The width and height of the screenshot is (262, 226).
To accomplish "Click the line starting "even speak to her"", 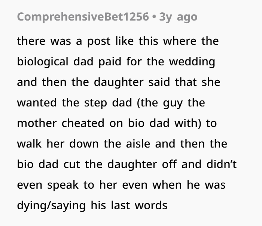I will (x=121, y=185).
